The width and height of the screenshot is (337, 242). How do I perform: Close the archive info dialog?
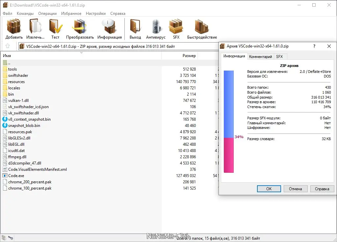click(x=329, y=46)
